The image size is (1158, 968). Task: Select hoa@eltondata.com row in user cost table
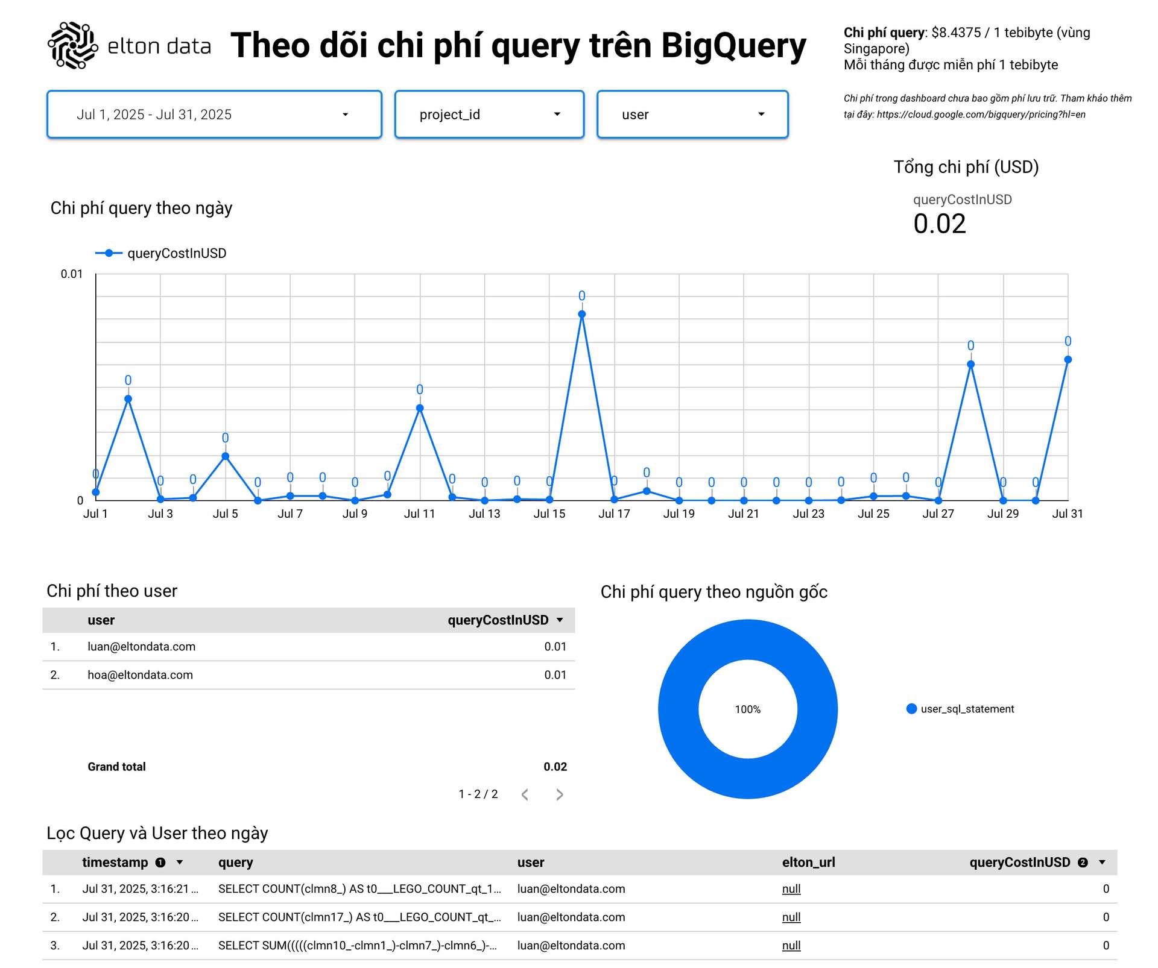pos(140,675)
